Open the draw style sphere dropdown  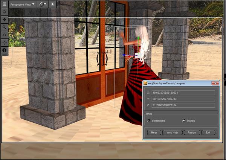pyautogui.click(x=43, y=5)
